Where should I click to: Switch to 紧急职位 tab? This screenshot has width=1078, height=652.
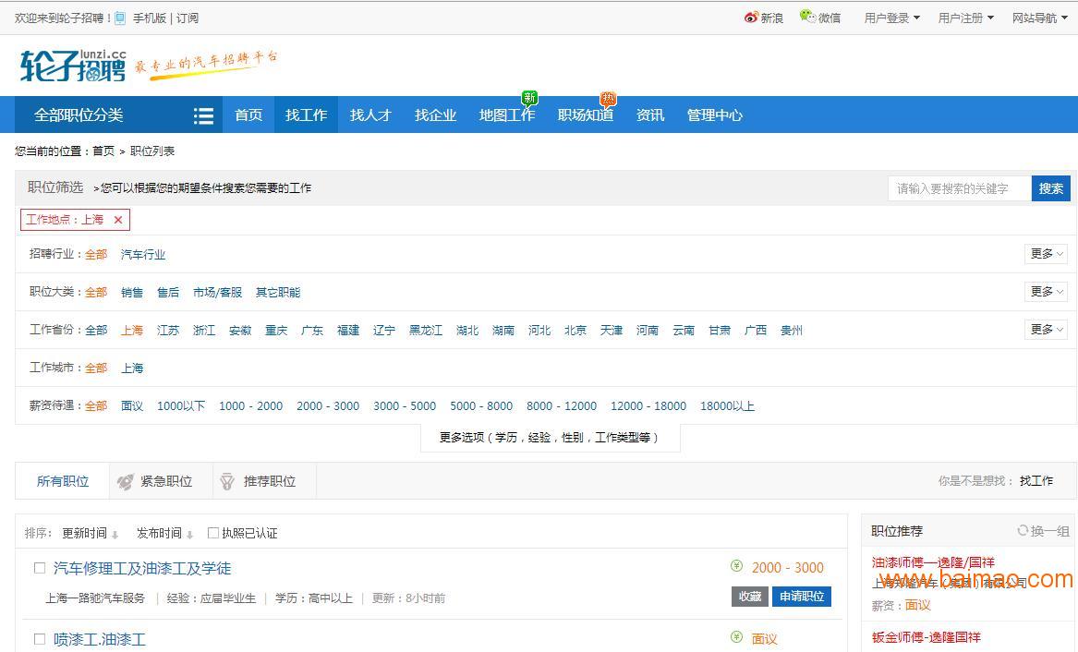(x=161, y=482)
